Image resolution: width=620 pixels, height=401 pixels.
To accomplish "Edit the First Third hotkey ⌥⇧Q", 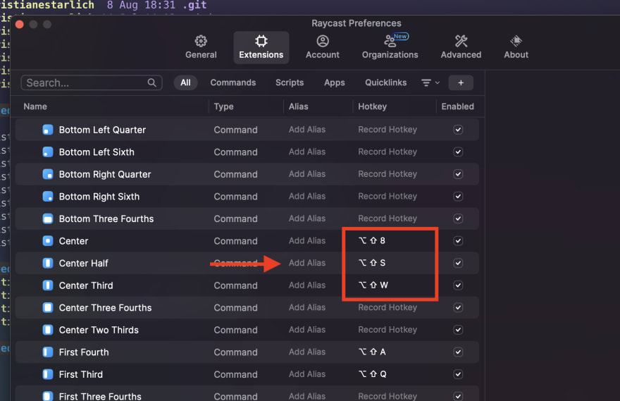I will coord(373,374).
